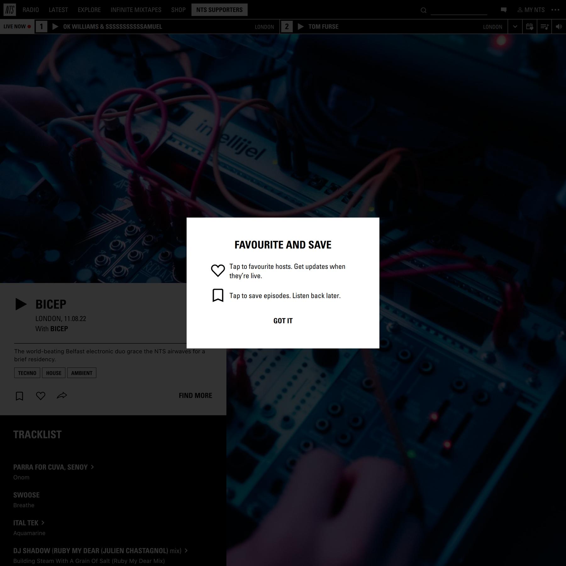566x566 pixels.
Task: Visit the Shop page
Action: [x=178, y=10]
